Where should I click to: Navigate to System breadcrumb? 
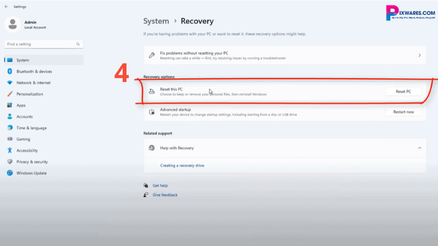coord(156,21)
